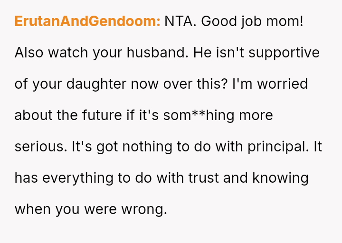Click the word "daughter" in the comment

point(96,84)
